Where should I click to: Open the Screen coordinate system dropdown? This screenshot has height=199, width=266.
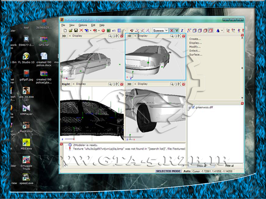(x=160, y=30)
